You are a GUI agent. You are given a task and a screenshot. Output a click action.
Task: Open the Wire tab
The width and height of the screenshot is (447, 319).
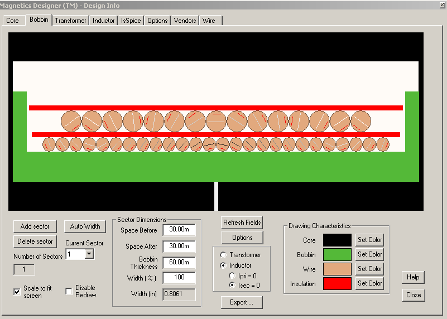[209, 21]
